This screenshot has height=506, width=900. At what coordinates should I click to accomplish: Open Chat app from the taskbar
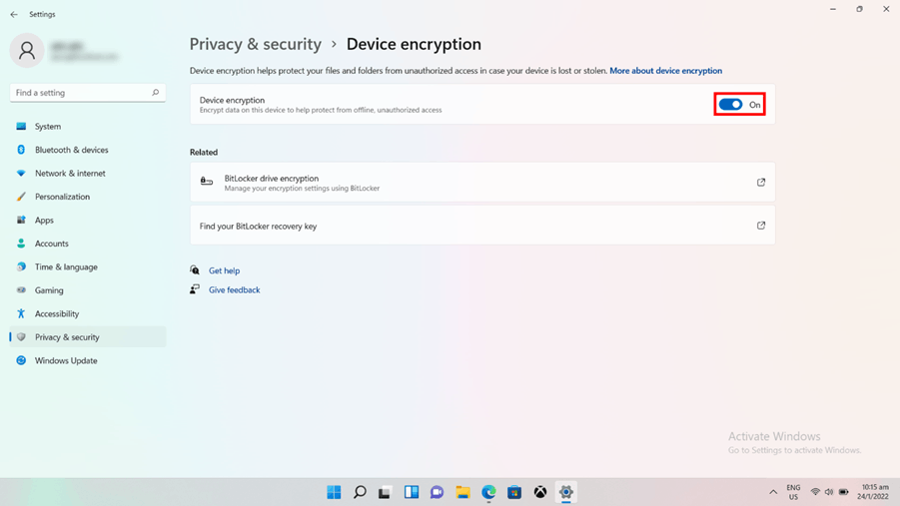pyautogui.click(x=437, y=492)
